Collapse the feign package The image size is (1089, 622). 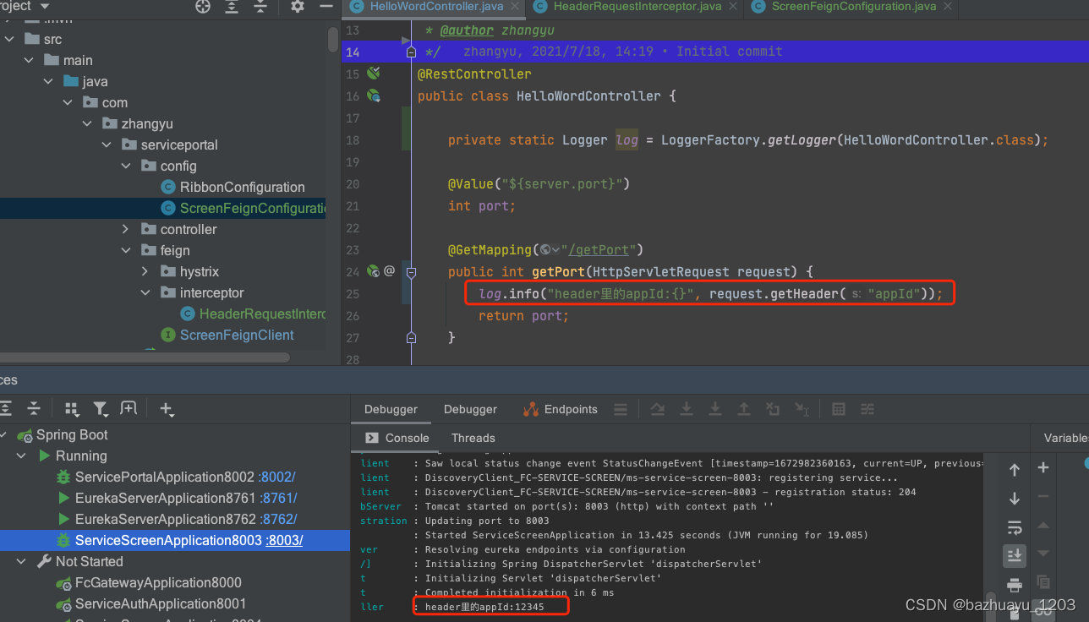point(126,250)
